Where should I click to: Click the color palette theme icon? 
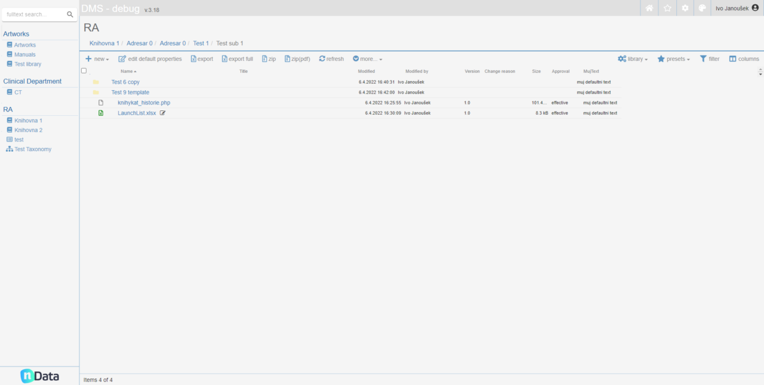click(x=702, y=8)
